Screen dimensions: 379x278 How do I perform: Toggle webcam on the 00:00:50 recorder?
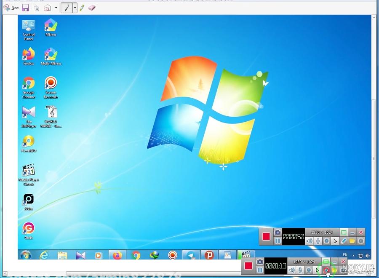point(326,241)
